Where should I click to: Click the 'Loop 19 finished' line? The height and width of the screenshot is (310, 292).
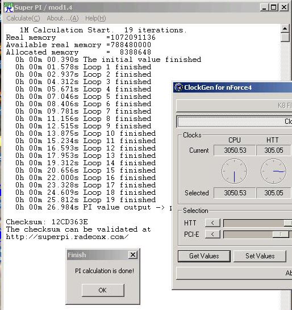point(86,200)
